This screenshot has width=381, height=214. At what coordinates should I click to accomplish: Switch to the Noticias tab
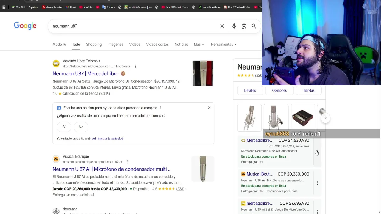point(181,44)
